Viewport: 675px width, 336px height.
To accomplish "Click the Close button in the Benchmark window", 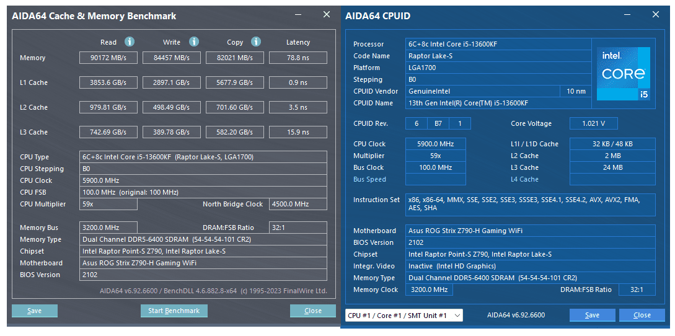I will pyautogui.click(x=313, y=311).
